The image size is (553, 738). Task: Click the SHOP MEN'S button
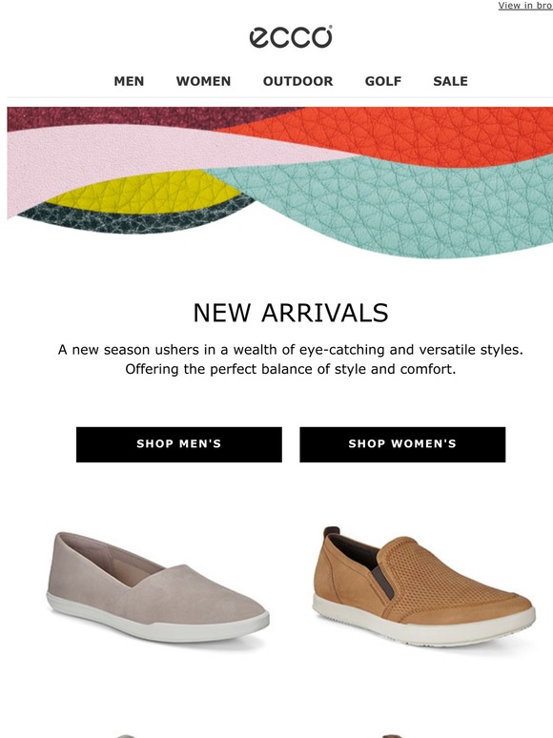point(179,444)
